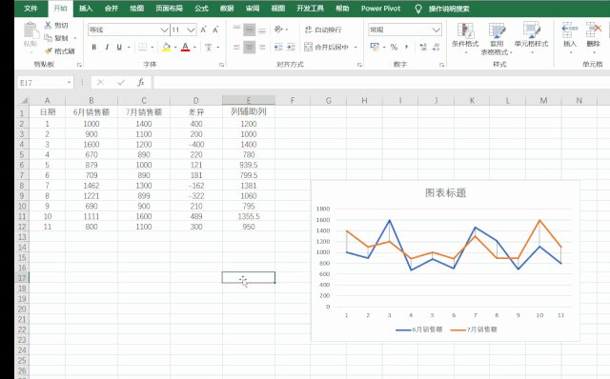Align text right

click(x=262, y=47)
